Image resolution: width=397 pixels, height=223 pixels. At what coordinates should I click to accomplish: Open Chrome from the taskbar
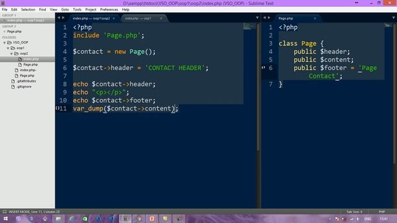coord(138,219)
